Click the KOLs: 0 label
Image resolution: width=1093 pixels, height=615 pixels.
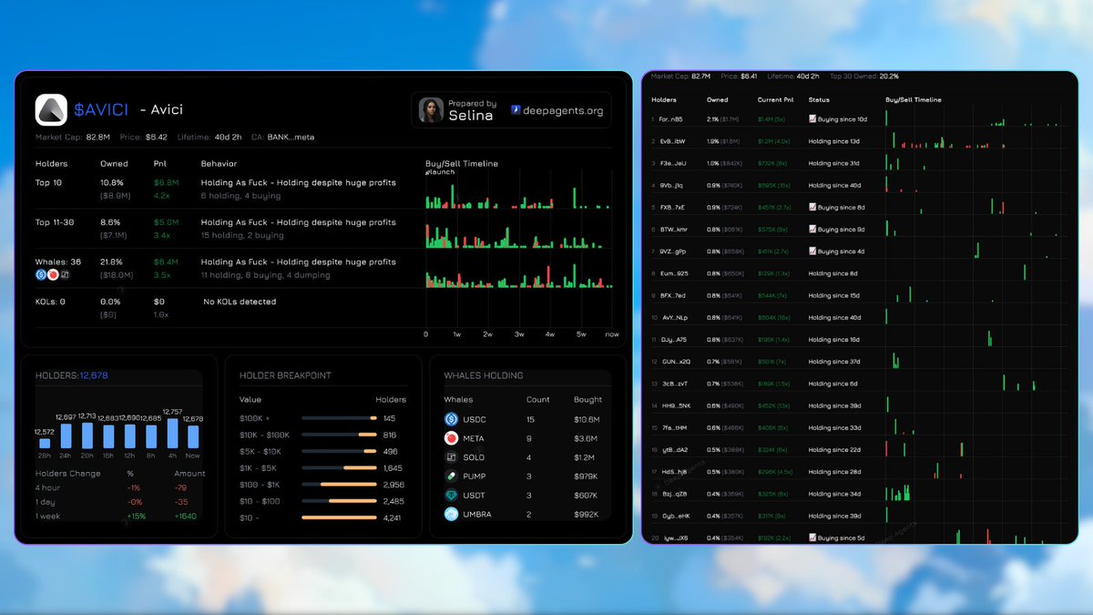coord(50,302)
